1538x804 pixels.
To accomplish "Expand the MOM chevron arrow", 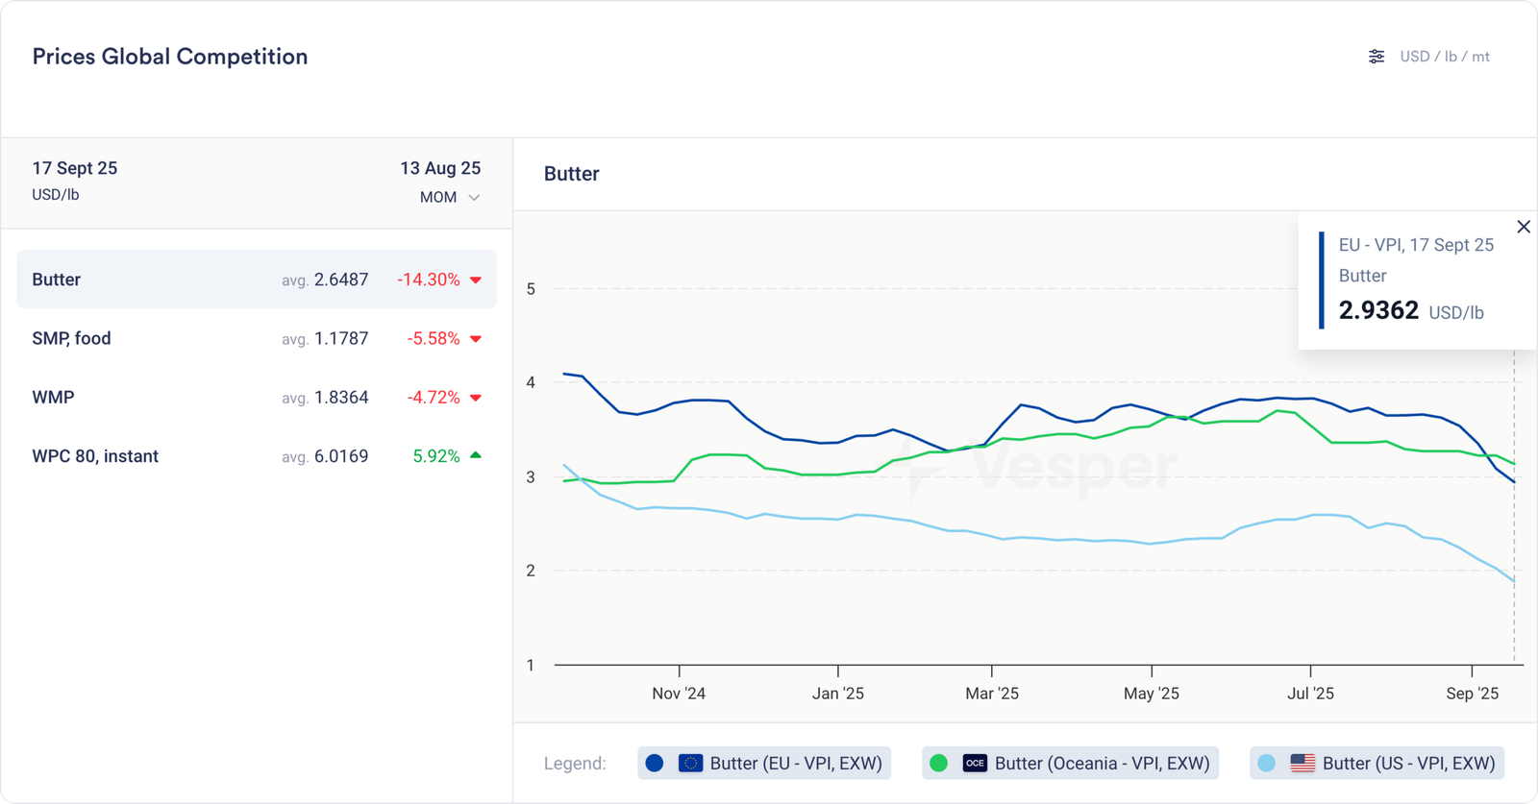I will pos(474,198).
